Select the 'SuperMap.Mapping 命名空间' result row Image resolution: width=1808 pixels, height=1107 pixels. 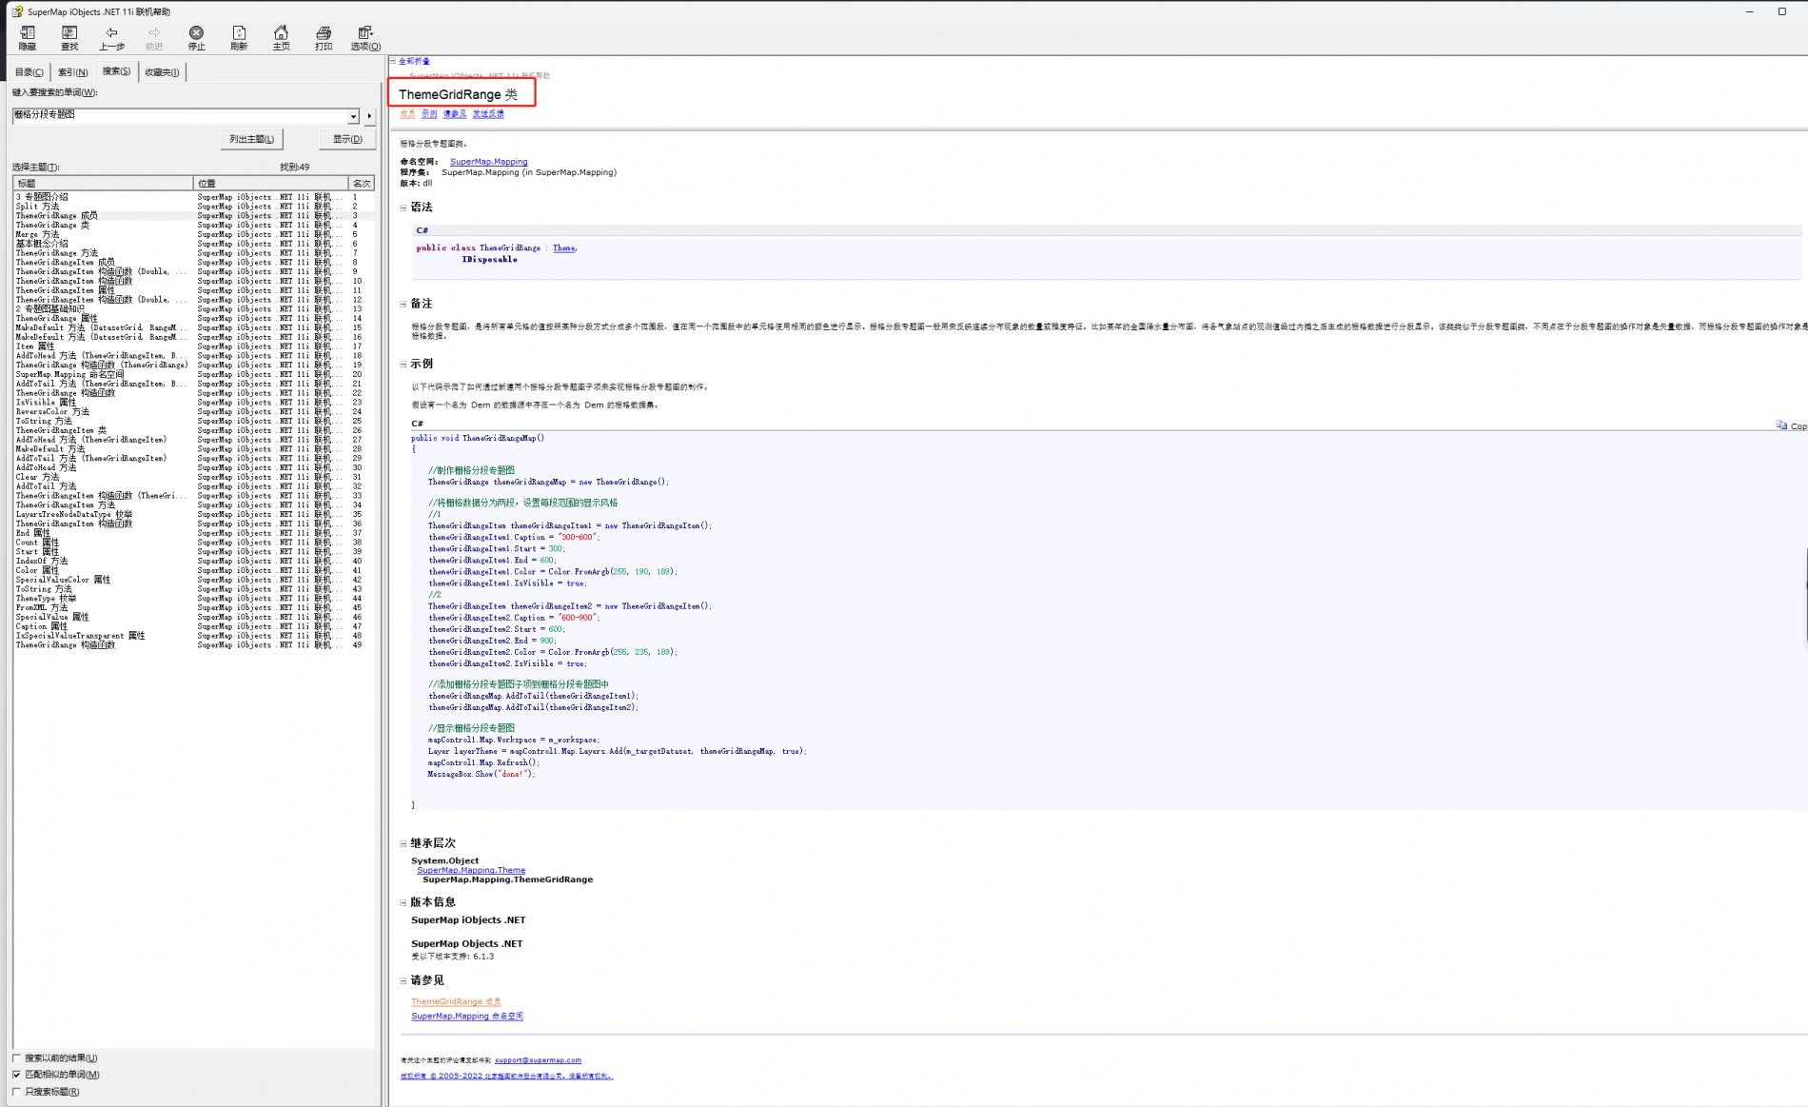coord(194,374)
